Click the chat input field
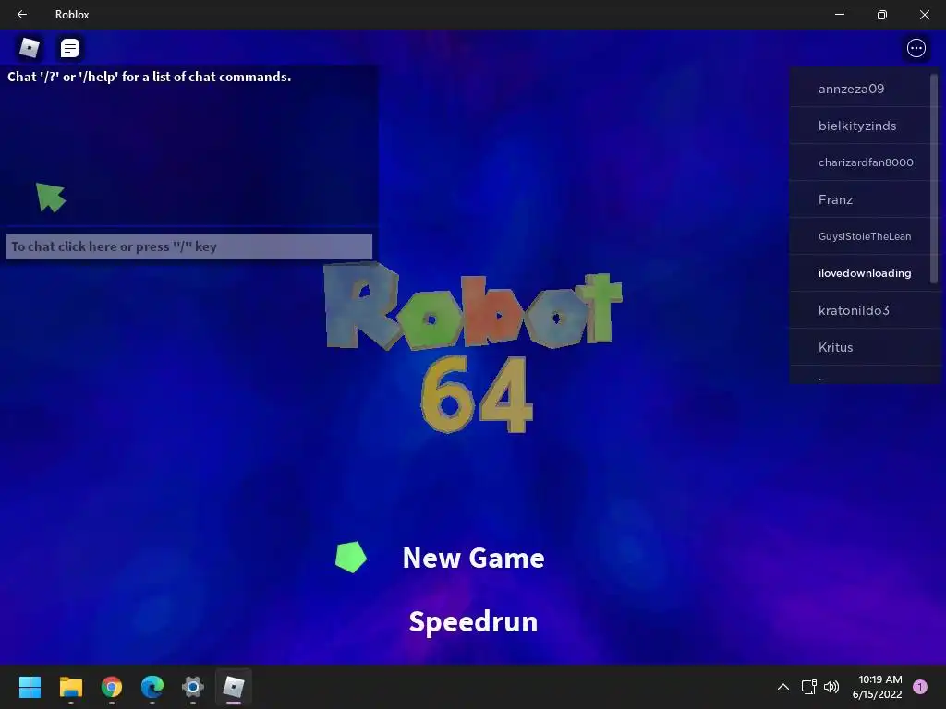The width and height of the screenshot is (946, 709). pyautogui.click(x=188, y=246)
